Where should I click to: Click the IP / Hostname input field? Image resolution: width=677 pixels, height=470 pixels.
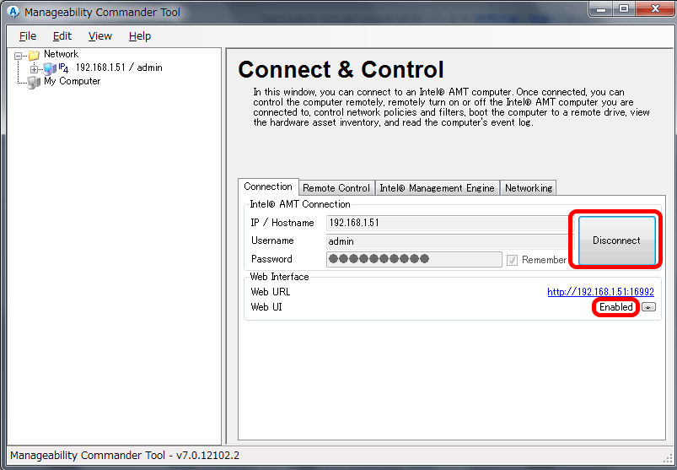point(449,223)
